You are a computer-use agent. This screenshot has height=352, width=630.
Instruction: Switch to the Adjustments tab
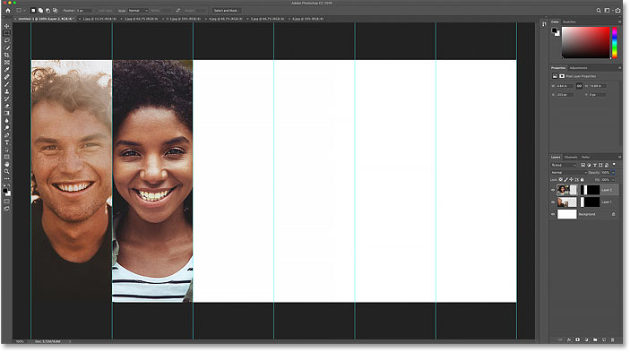(578, 68)
